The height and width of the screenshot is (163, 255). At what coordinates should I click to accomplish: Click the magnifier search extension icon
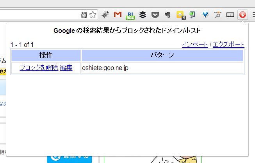[218, 14]
